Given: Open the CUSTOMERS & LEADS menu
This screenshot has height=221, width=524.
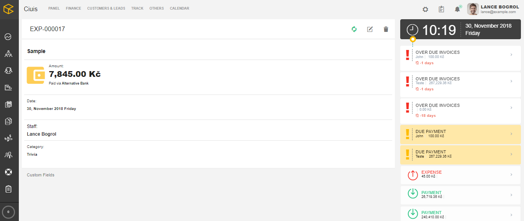Looking at the screenshot, I should (106, 8).
